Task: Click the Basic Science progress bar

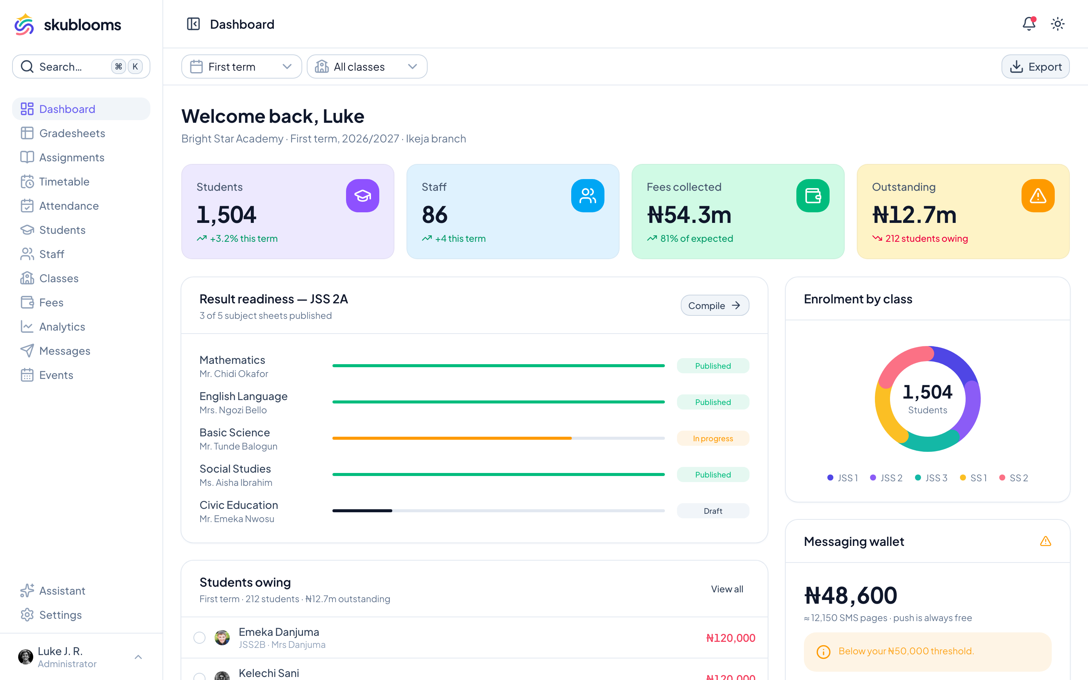Action: point(498,438)
